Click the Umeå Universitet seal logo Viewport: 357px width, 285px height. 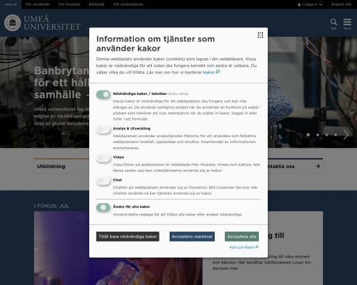[x=12, y=23]
